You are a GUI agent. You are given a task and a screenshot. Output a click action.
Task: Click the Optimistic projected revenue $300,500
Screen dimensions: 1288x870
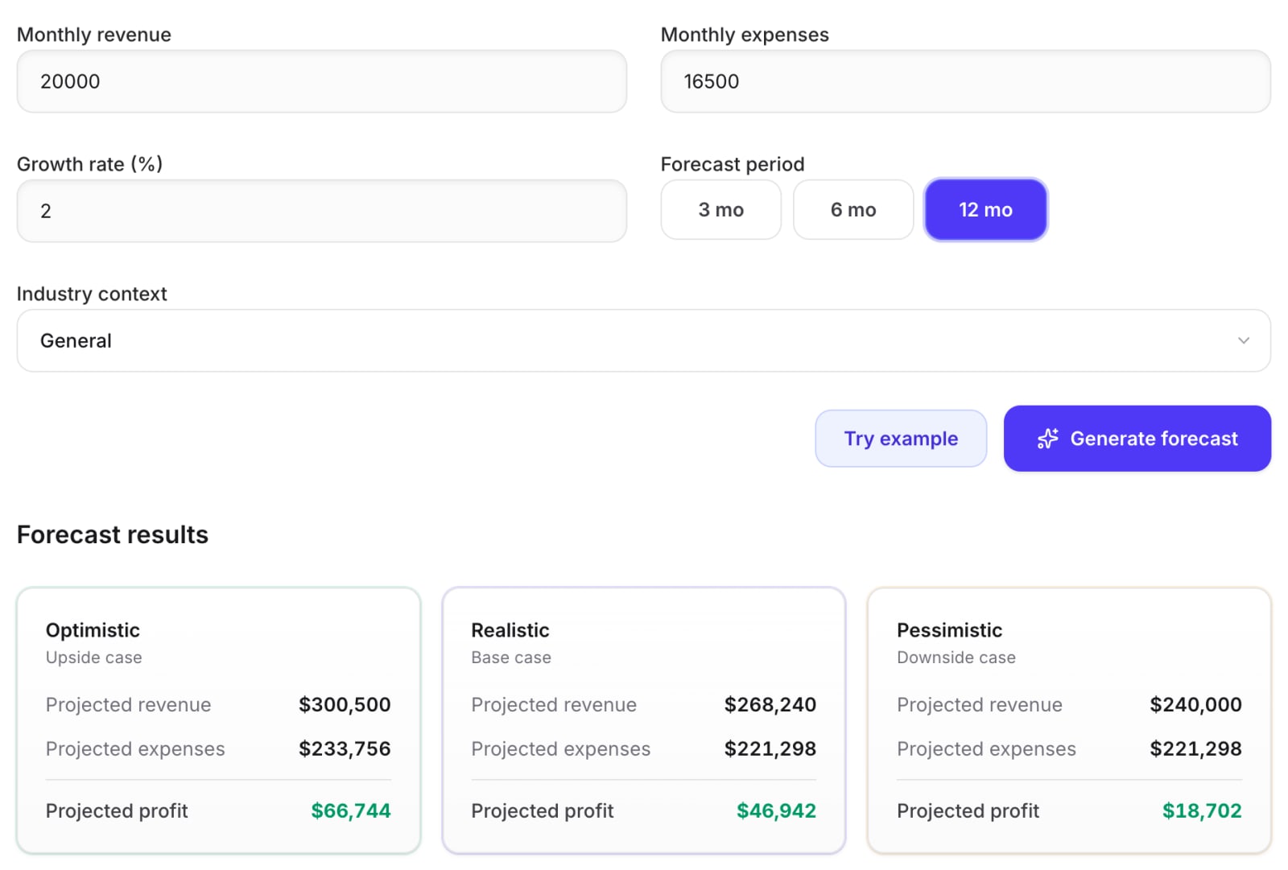[345, 705]
